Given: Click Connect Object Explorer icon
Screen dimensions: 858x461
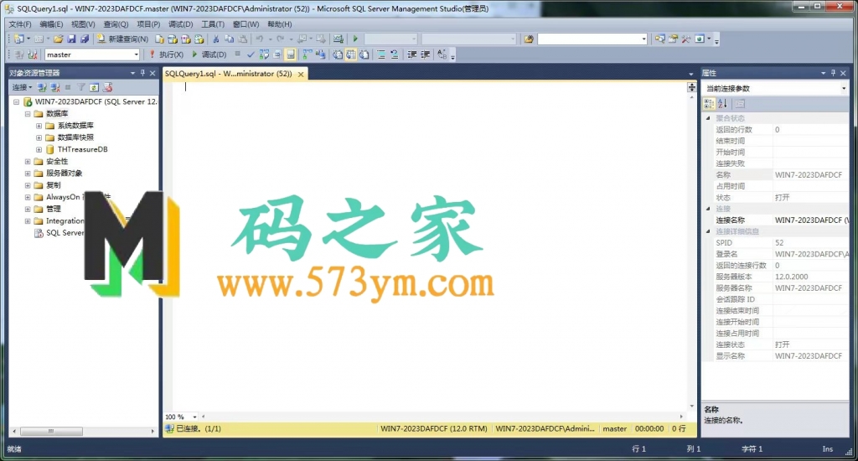Looking at the screenshot, I should click(x=42, y=88).
